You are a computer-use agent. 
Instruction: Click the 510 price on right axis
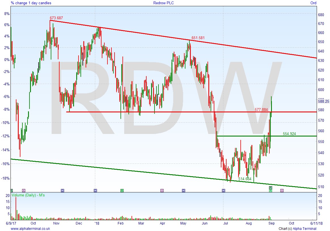[x=321, y=187]
